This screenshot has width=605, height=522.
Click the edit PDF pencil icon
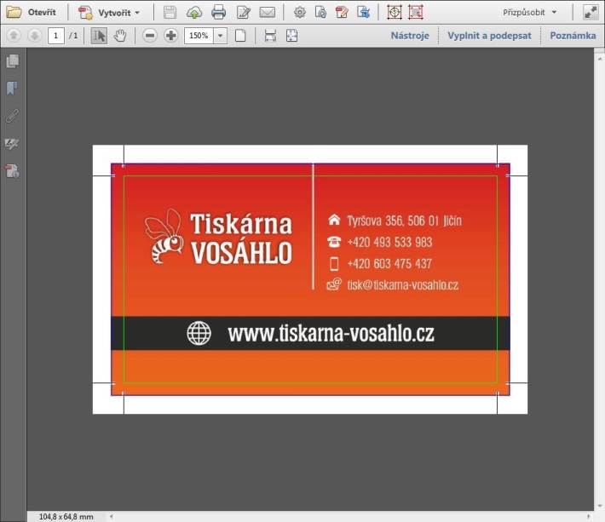342,12
